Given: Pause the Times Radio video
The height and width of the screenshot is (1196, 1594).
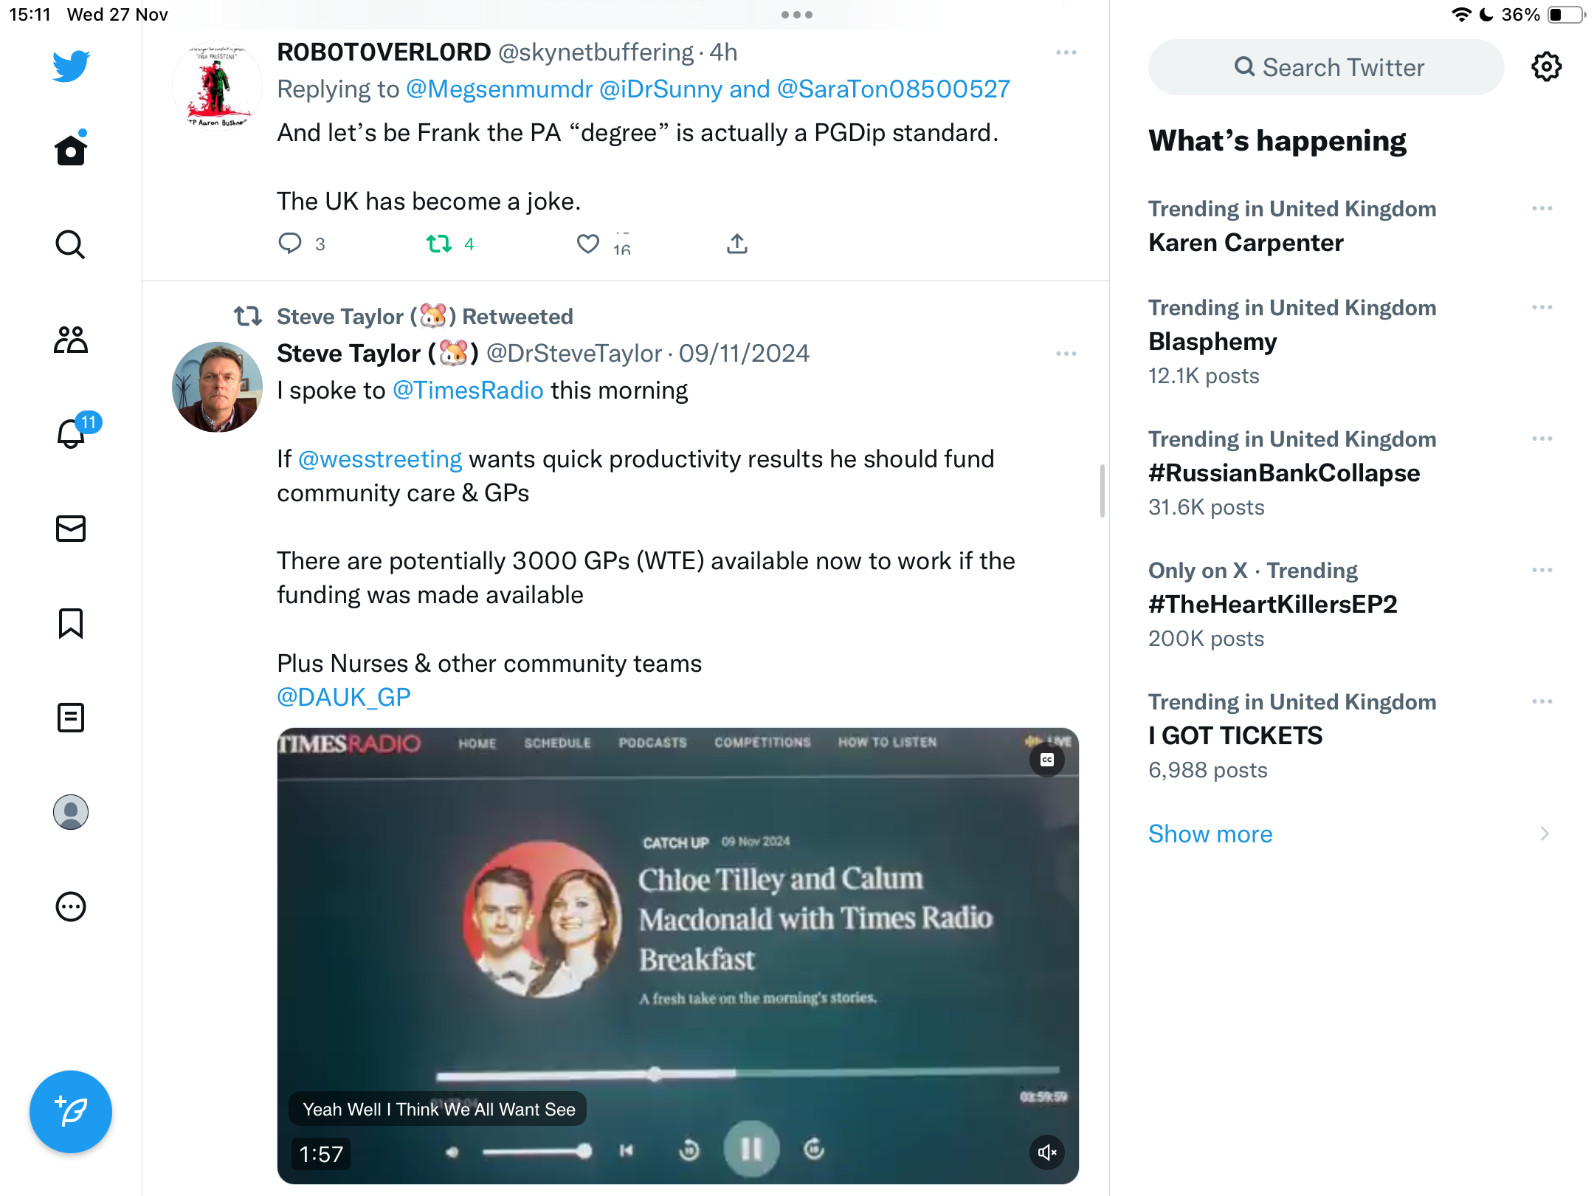Looking at the screenshot, I should point(751,1149).
